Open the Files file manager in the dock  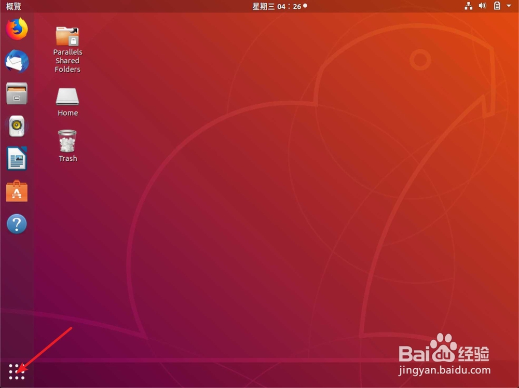pos(16,94)
